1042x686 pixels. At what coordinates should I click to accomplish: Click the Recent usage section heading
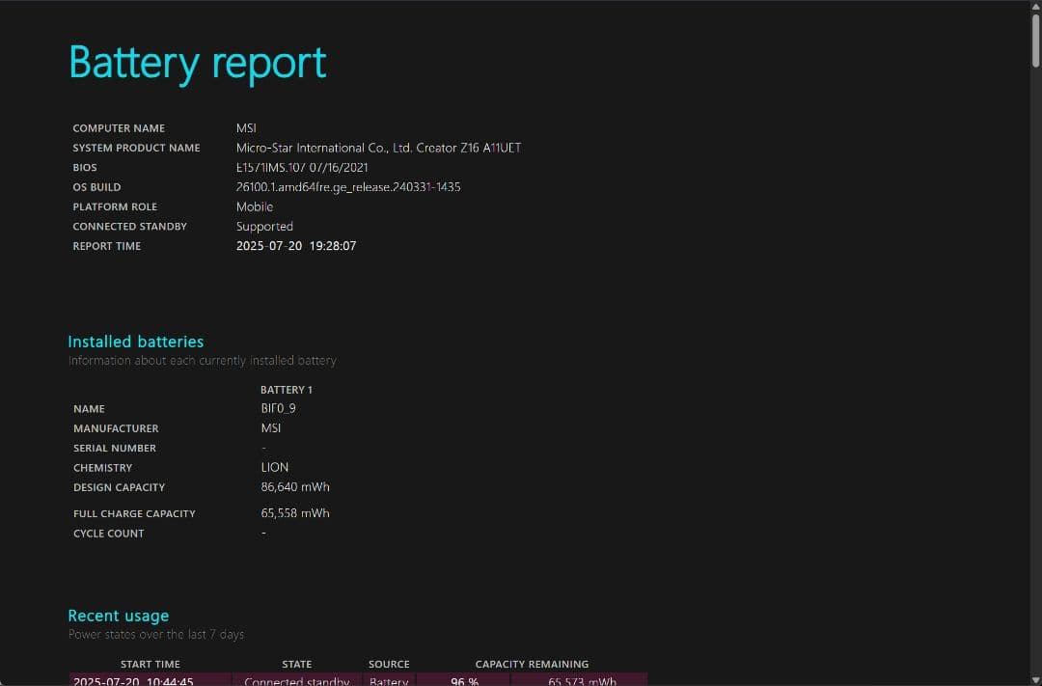coord(119,616)
